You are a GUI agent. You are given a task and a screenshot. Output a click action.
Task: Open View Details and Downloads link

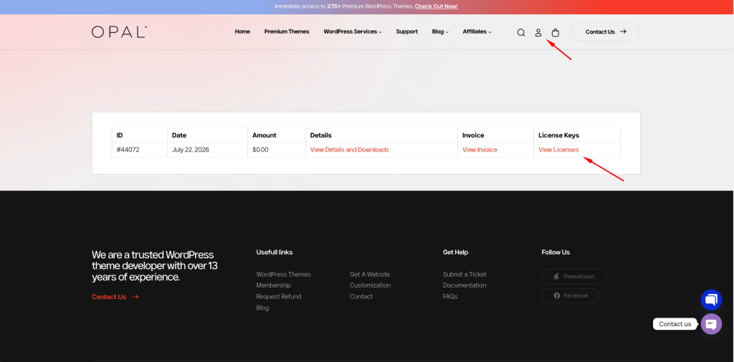[349, 150]
